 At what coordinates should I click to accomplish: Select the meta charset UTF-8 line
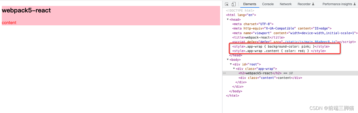click(x=253, y=24)
